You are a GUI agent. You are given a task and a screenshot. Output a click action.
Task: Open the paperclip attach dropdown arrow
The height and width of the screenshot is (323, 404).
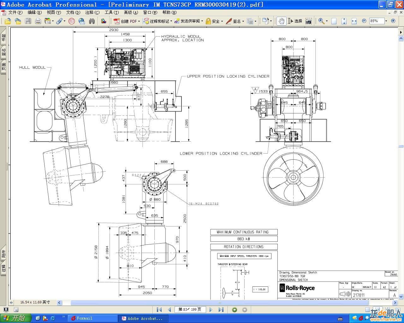tap(64, 21)
